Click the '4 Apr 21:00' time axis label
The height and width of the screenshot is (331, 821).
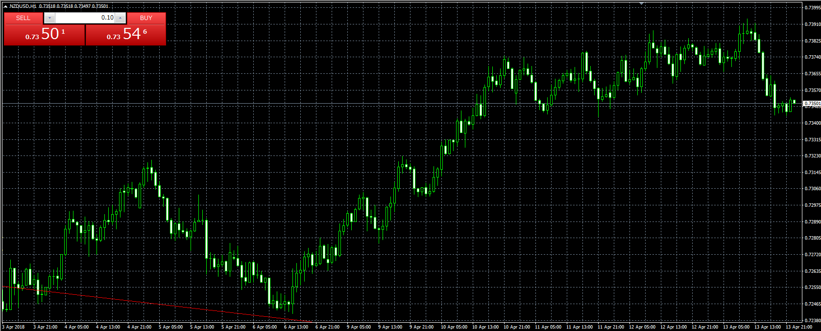tap(140, 327)
